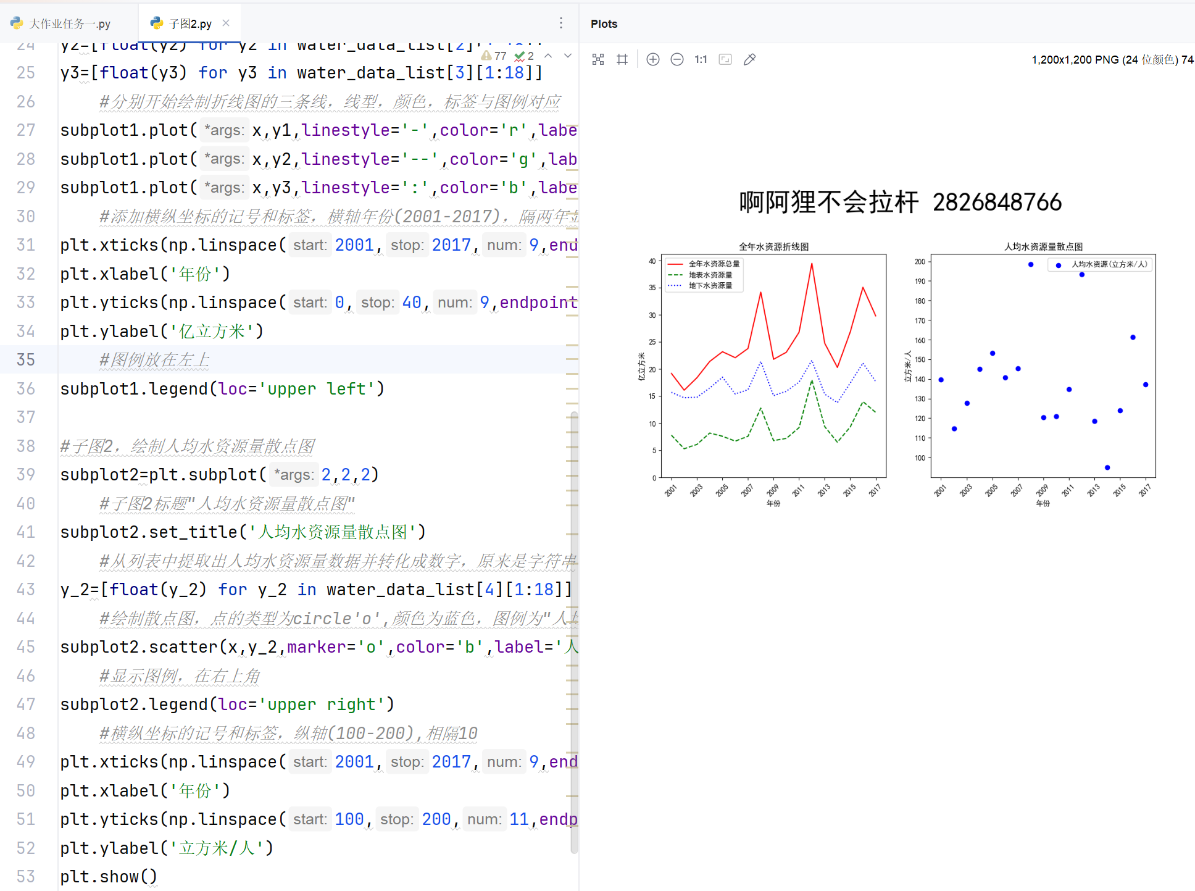Click the Plots panel title

point(604,23)
